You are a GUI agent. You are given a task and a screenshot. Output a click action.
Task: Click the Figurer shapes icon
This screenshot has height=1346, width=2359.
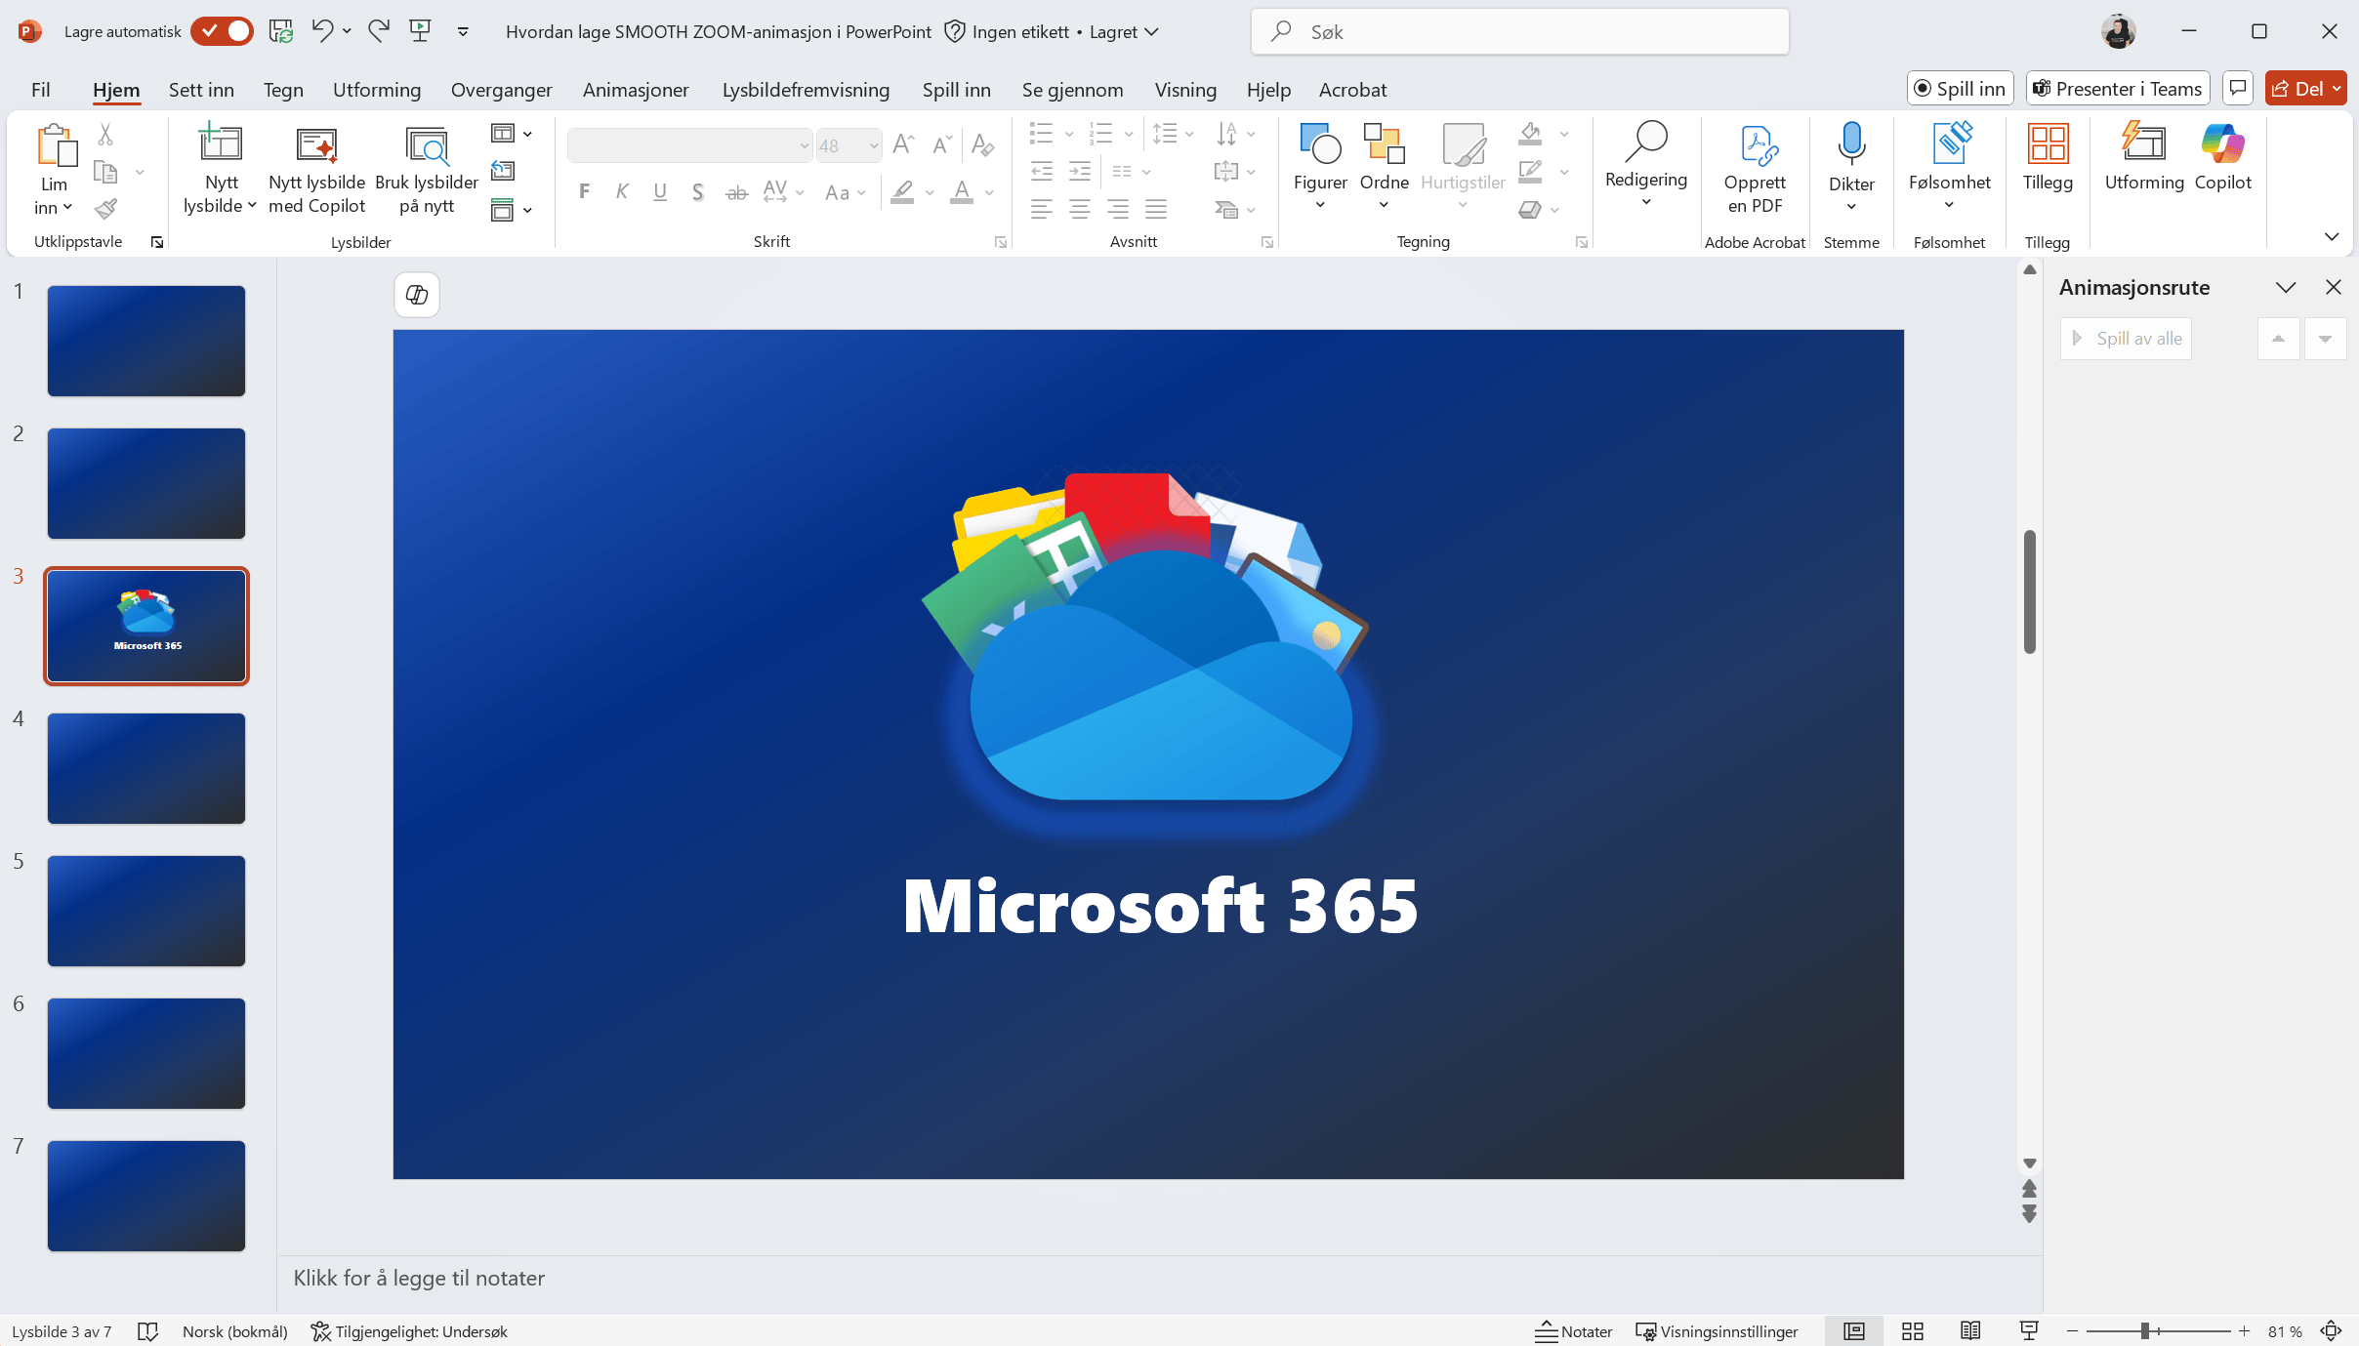click(1320, 144)
